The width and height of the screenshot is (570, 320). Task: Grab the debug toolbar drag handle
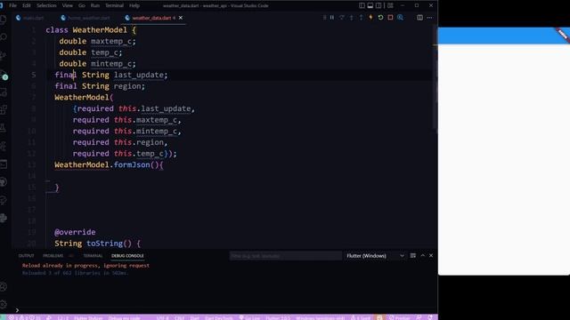pos(324,18)
